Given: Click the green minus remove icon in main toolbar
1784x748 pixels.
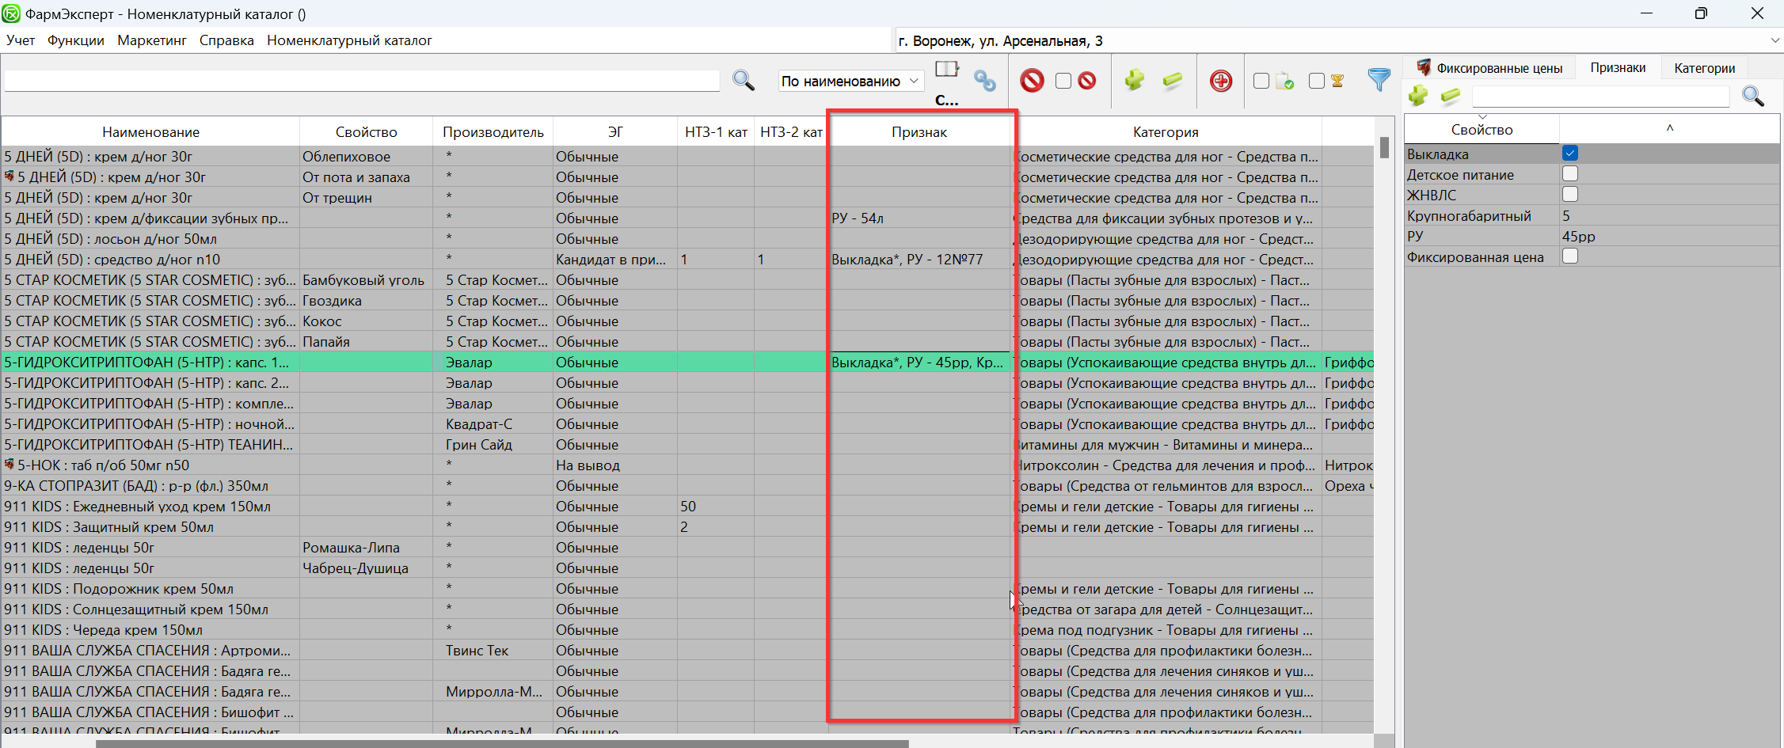Looking at the screenshot, I should click(x=1172, y=81).
